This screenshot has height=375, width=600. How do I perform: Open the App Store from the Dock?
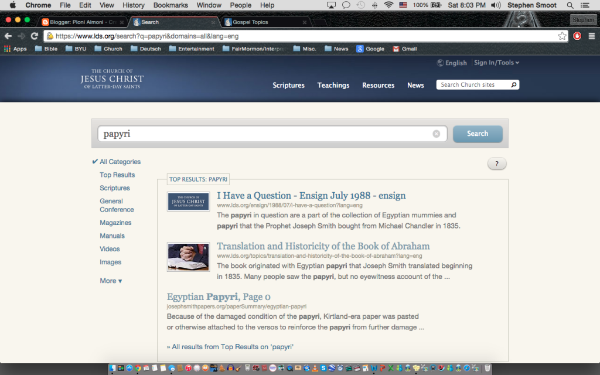pos(129,368)
